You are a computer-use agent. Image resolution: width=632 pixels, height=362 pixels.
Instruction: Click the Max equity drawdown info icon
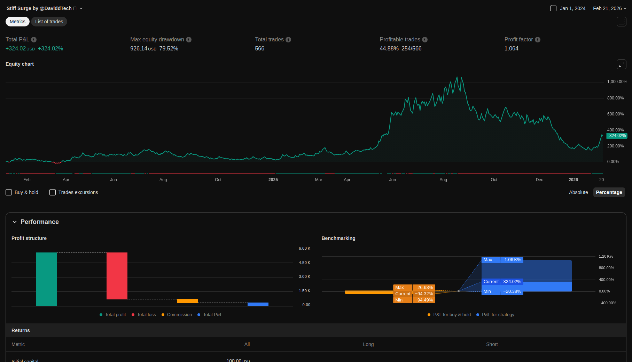[189, 40]
